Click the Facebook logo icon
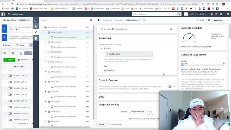 point(3,14)
